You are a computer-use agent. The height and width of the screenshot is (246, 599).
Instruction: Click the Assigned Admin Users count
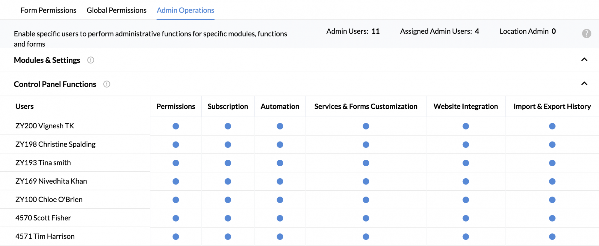(x=439, y=31)
